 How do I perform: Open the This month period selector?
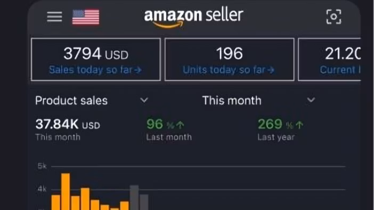259,100
